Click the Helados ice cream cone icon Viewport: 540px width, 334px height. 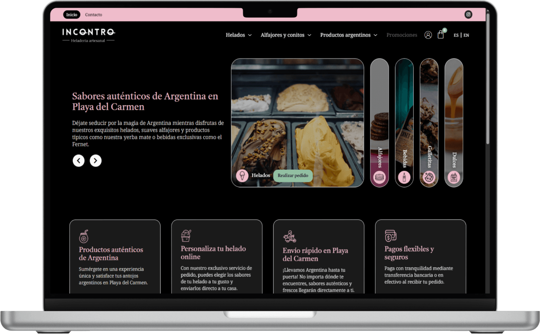(242, 175)
